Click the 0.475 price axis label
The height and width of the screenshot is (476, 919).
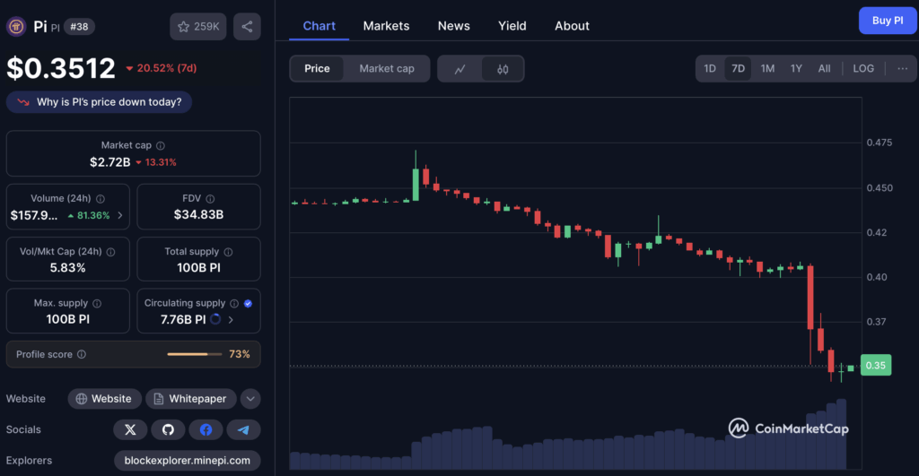coord(880,143)
